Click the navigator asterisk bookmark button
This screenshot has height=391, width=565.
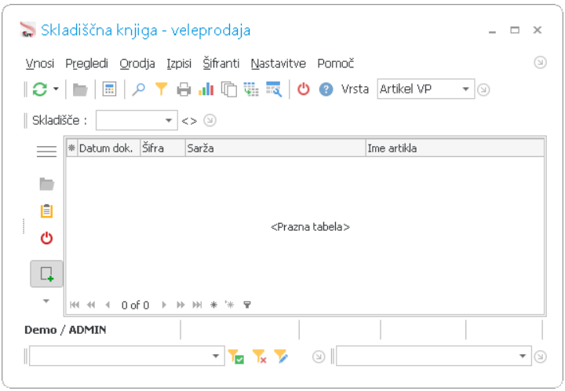[213, 305]
